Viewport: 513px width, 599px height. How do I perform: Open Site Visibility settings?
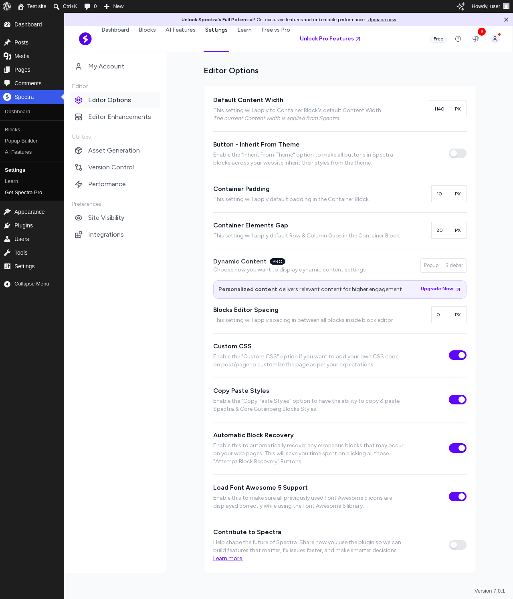[115, 218]
